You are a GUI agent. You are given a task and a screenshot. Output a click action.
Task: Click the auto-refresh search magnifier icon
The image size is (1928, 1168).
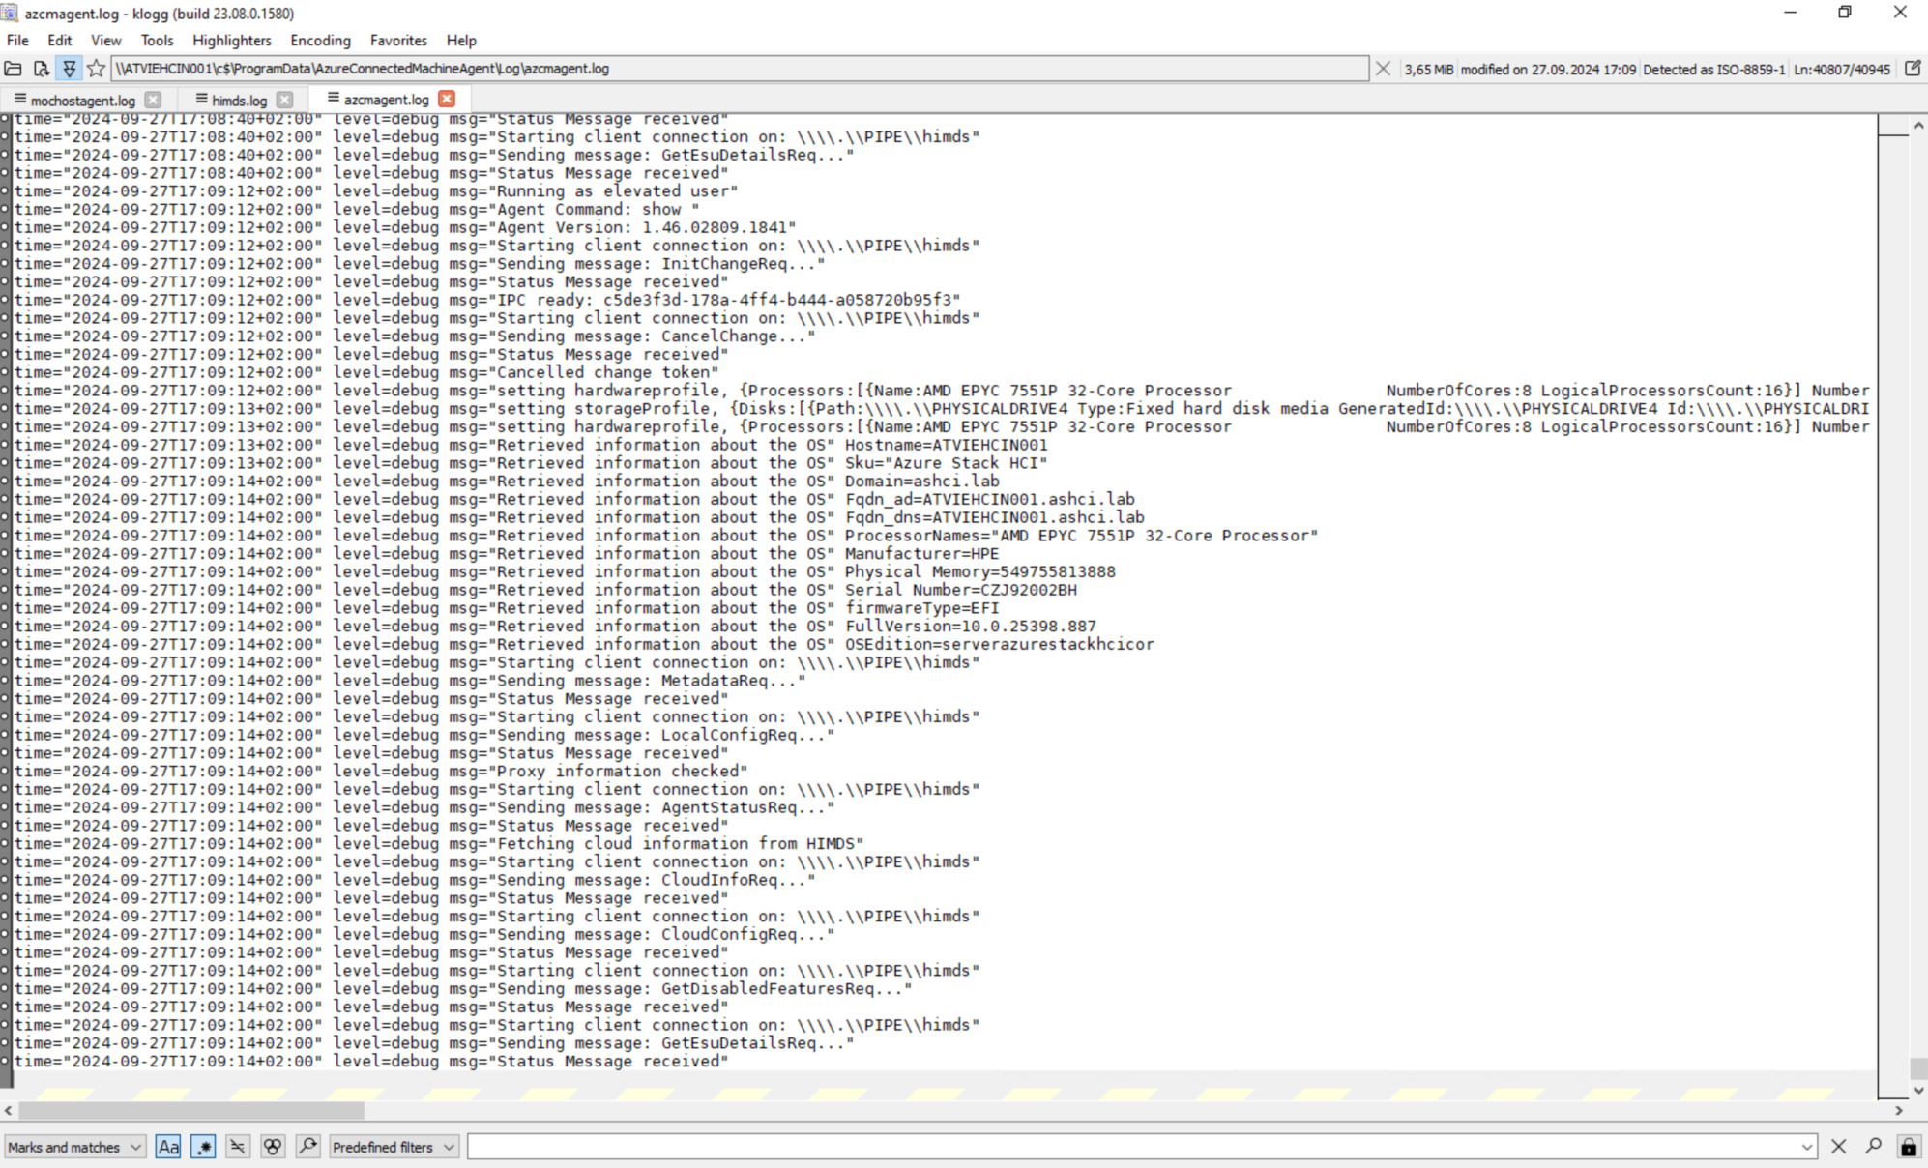tap(307, 1147)
